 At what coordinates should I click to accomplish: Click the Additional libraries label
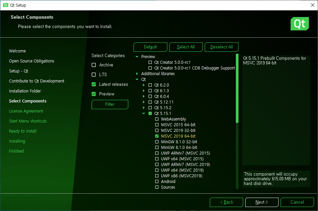coord(158,74)
